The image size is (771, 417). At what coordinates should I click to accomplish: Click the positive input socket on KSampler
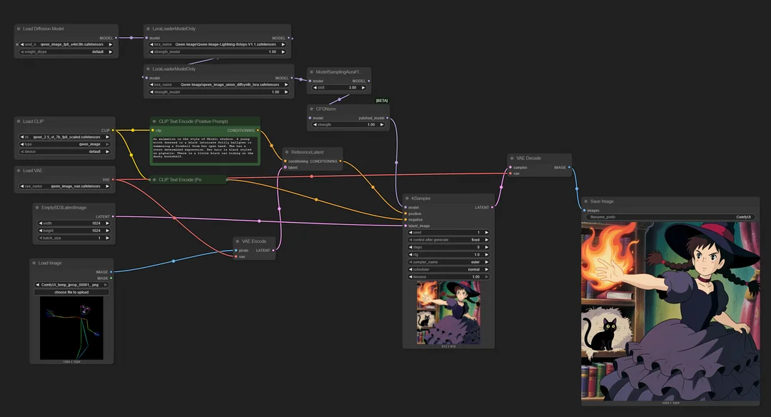(405, 213)
